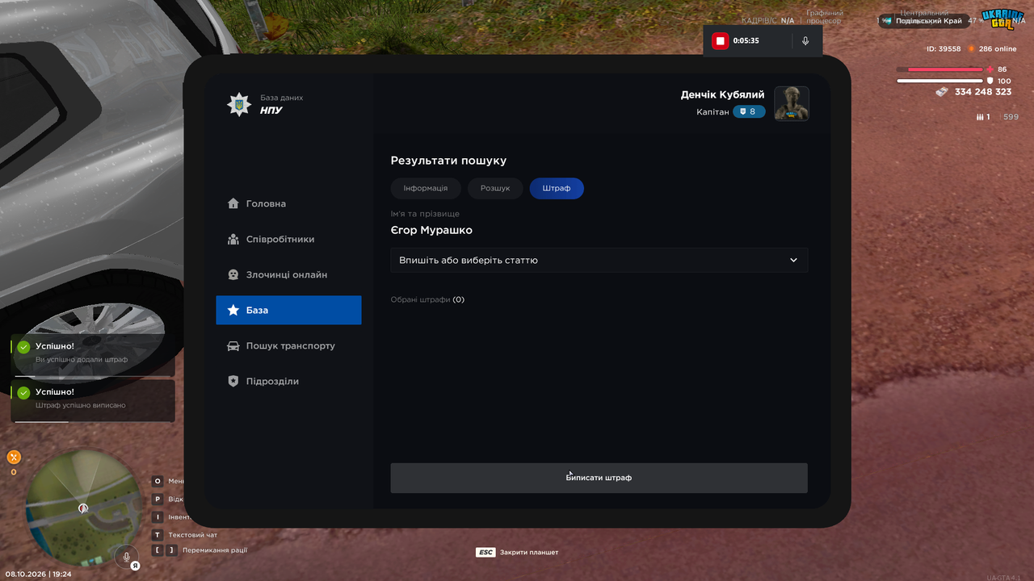Stop recording with the red stop button
This screenshot has height=581, width=1034.
720,40
